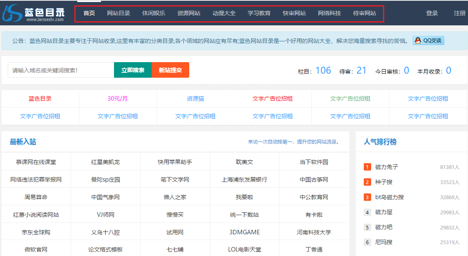The image size is (468, 256).
Task: Open the 资源网站 category
Action: [x=188, y=13]
